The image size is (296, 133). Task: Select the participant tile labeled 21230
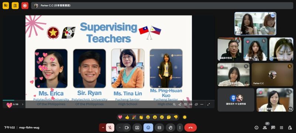[281, 49]
